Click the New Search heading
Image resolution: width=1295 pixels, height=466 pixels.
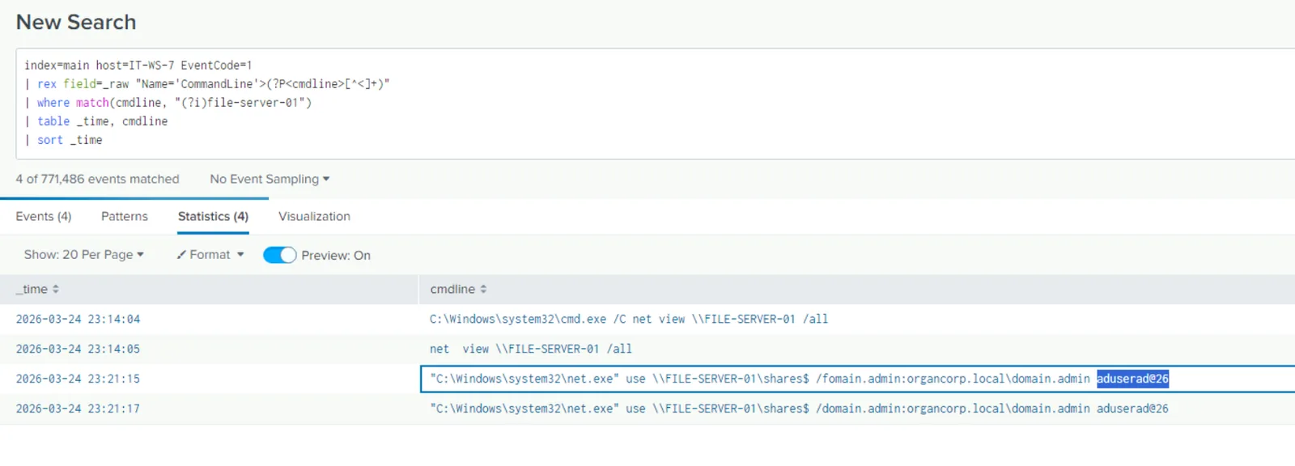[76, 22]
